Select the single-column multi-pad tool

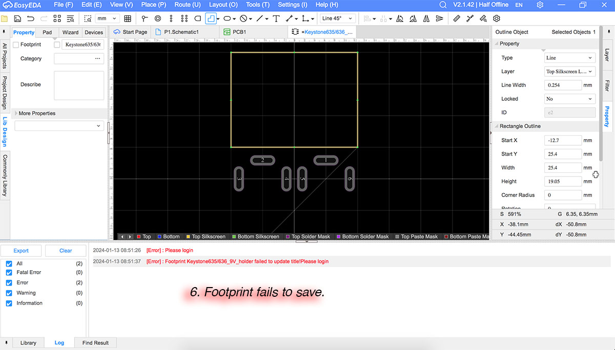171,18
